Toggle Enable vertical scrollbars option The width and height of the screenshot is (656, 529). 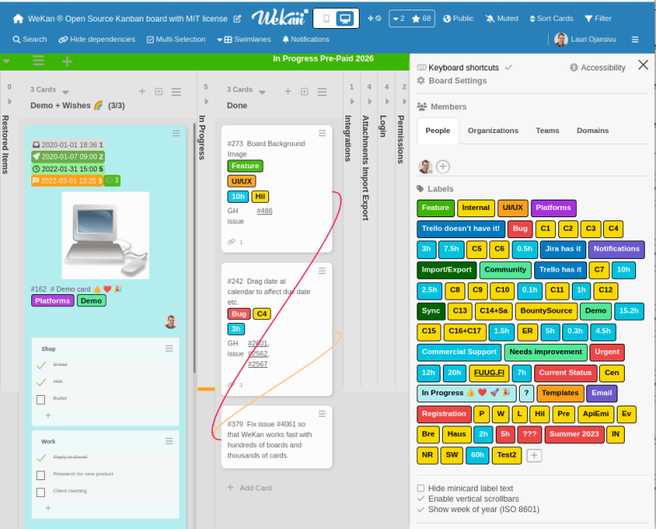pyautogui.click(x=421, y=499)
